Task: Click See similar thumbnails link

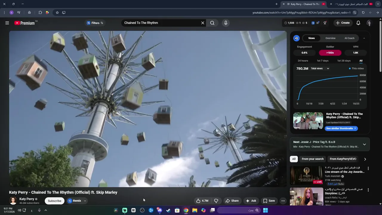Action: pyautogui.click(x=341, y=128)
